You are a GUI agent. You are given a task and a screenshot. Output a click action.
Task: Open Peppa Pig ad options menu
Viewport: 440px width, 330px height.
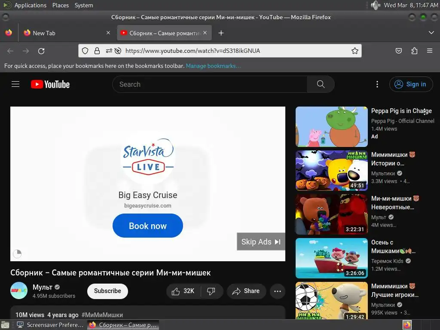(x=425, y=111)
